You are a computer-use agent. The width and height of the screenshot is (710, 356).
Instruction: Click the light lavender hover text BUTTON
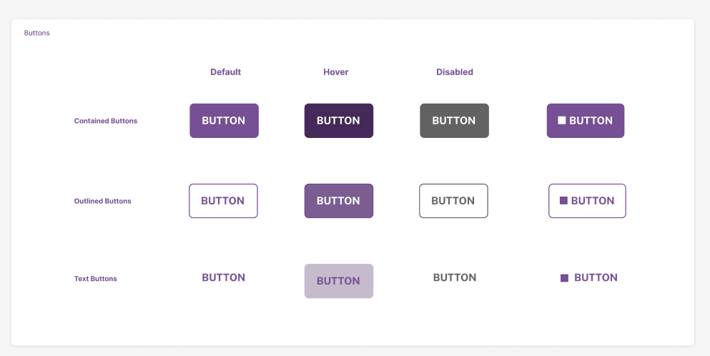pos(339,281)
